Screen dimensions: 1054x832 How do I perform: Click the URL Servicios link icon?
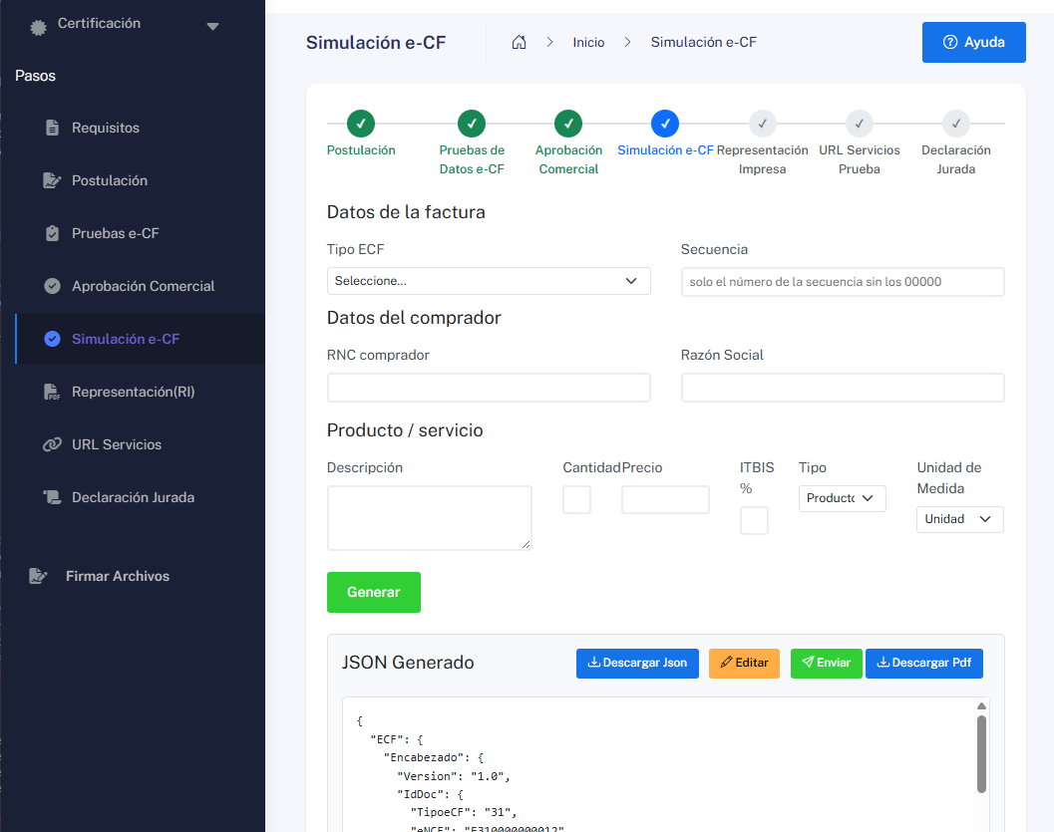52,444
